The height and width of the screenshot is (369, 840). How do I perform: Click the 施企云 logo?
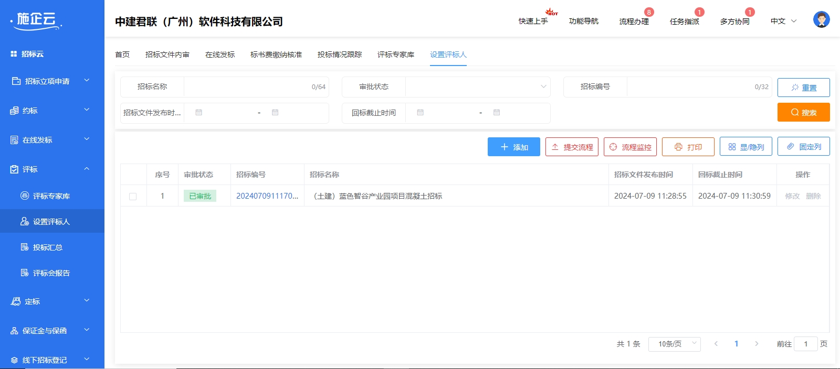(37, 20)
